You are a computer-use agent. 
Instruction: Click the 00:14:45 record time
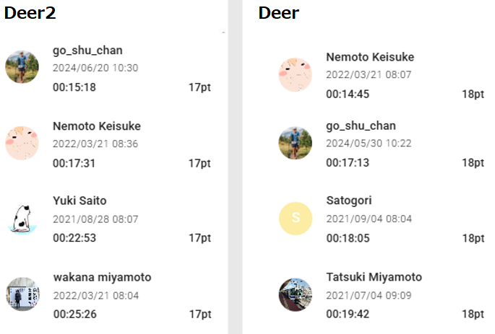(348, 94)
